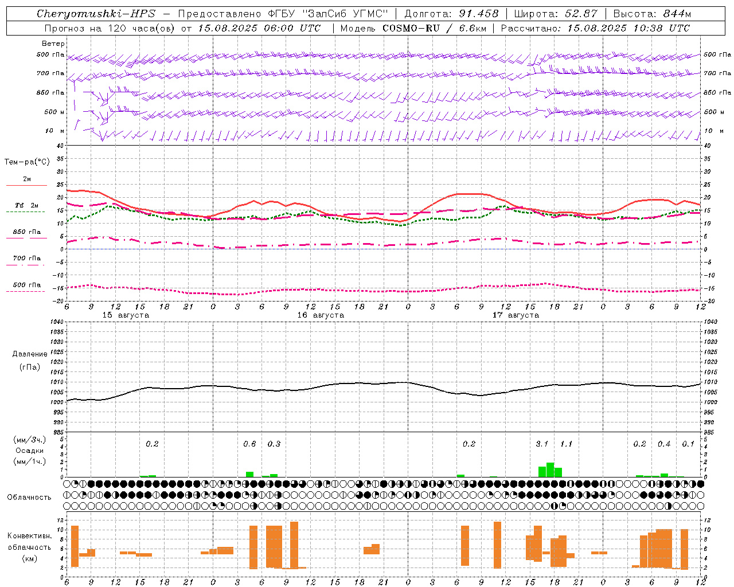This screenshot has width=734, height=587.
Task: Click the date label 16 августа
Action: (x=321, y=315)
